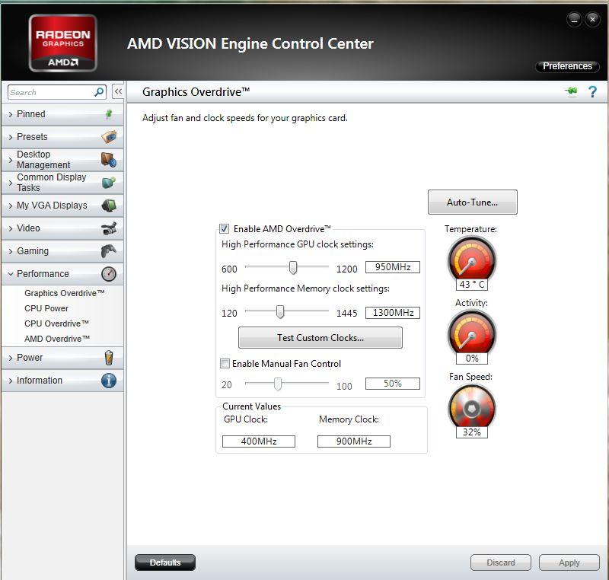609x580 pixels.
Task: Click the search magnifier icon
Action: tap(99, 92)
